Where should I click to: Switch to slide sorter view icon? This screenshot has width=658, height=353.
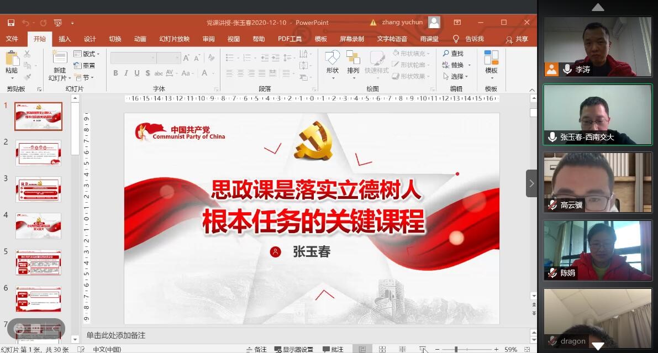coord(382,349)
